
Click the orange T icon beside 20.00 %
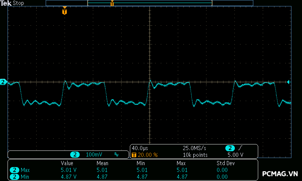pyautogui.click(x=134, y=155)
